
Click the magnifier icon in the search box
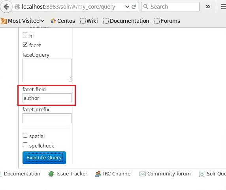[146, 7]
